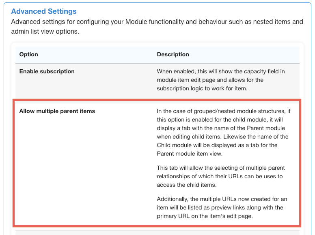315x235 pixels.
Task: Click the paragraph starting "In the case of"
Action: (223, 132)
